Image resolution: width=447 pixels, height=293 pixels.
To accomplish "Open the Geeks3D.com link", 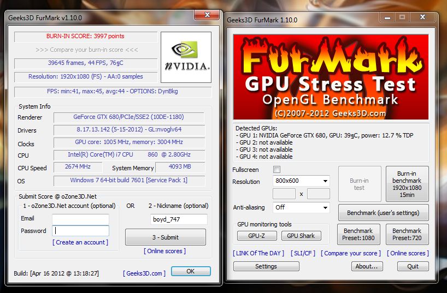I will pyautogui.click(x=144, y=273).
